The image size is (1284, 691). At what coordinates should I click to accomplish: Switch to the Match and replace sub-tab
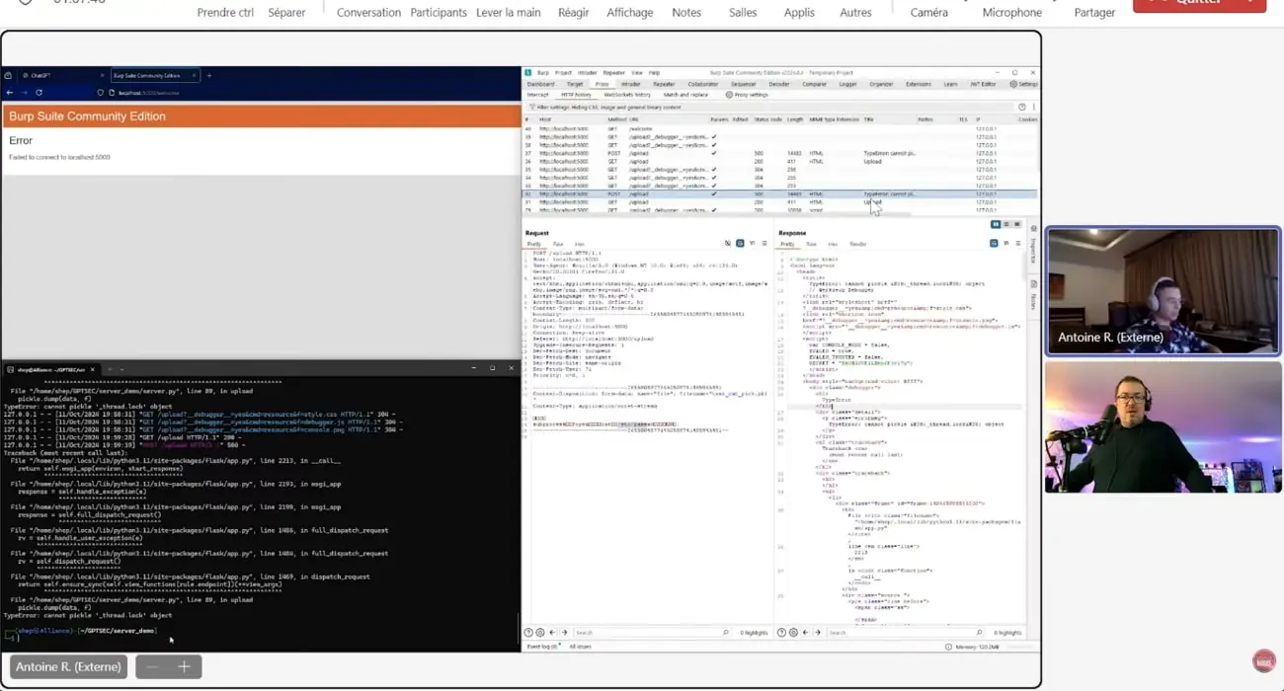(x=685, y=95)
